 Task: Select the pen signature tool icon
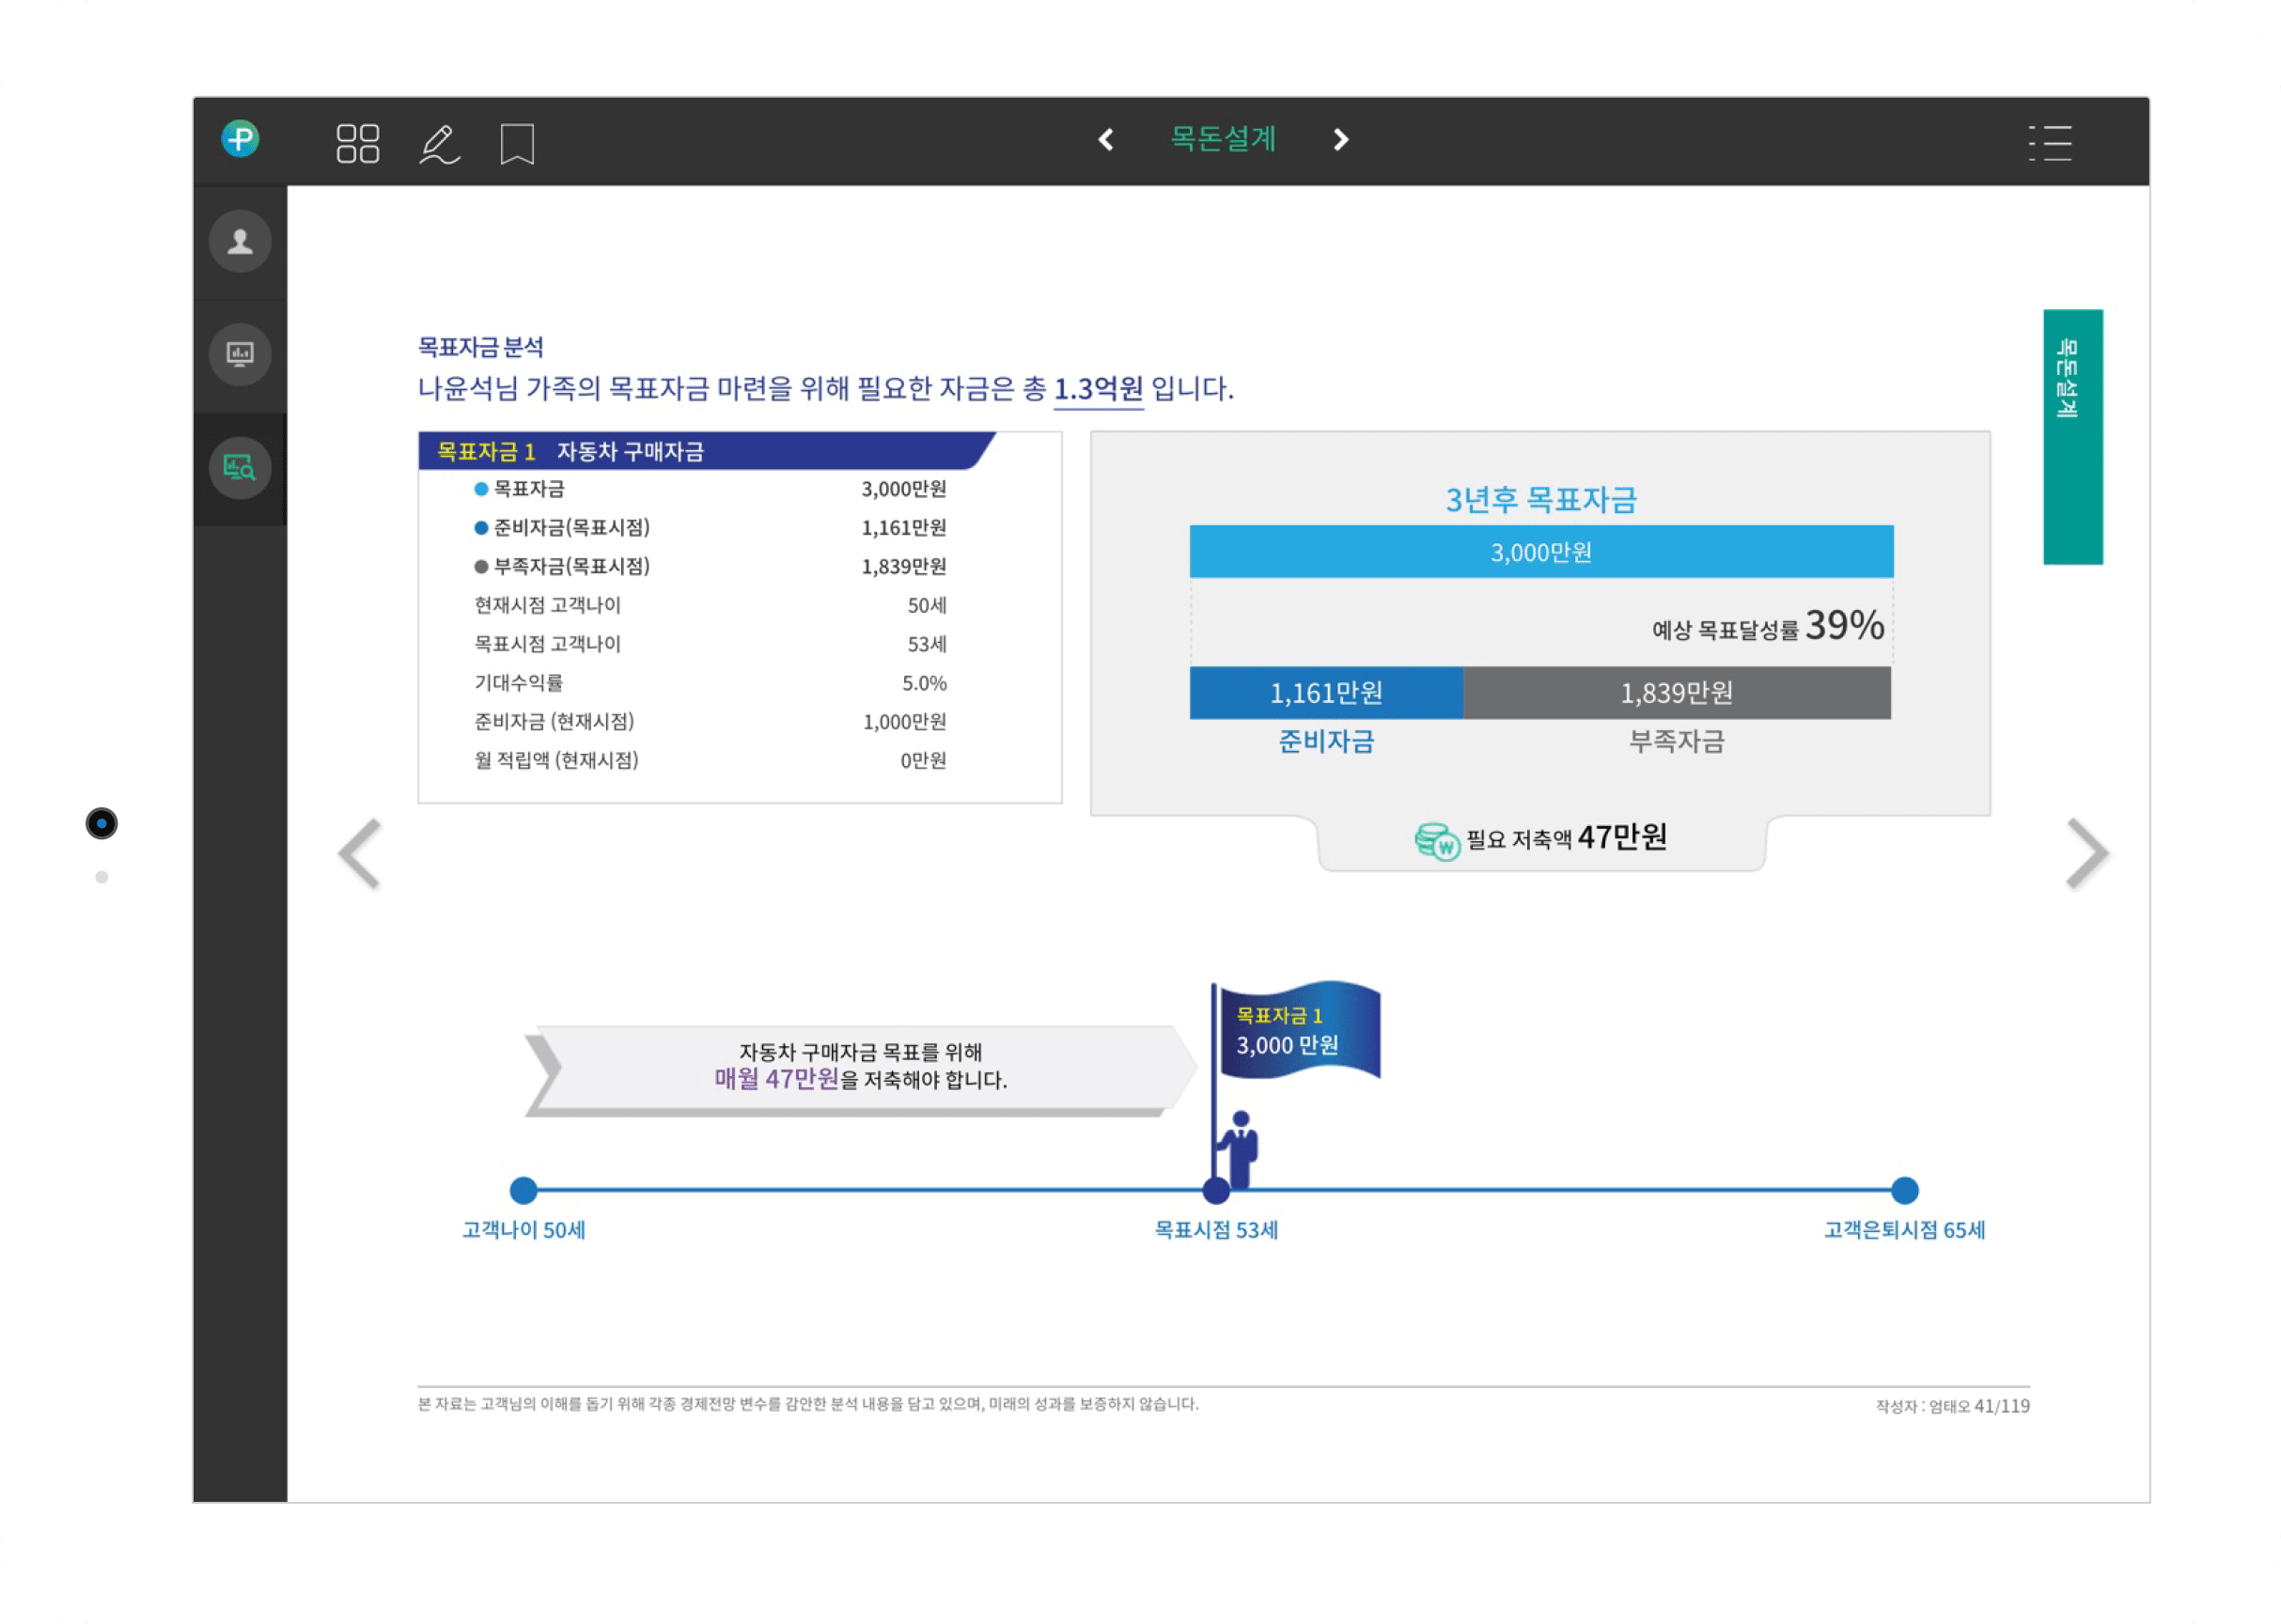point(439,144)
